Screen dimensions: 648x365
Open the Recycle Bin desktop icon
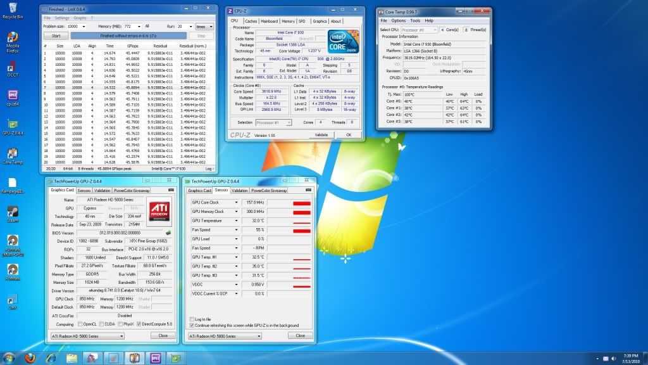pos(13,11)
